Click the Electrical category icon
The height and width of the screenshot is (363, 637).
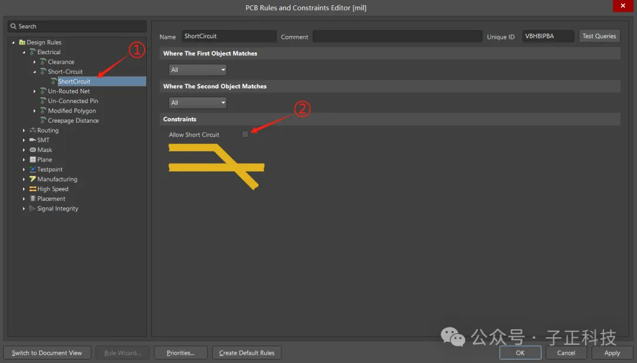pos(32,52)
